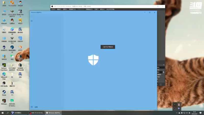The image size is (204, 115).
Task: Open the microphone icon in the system tray
Action: pos(182,113)
